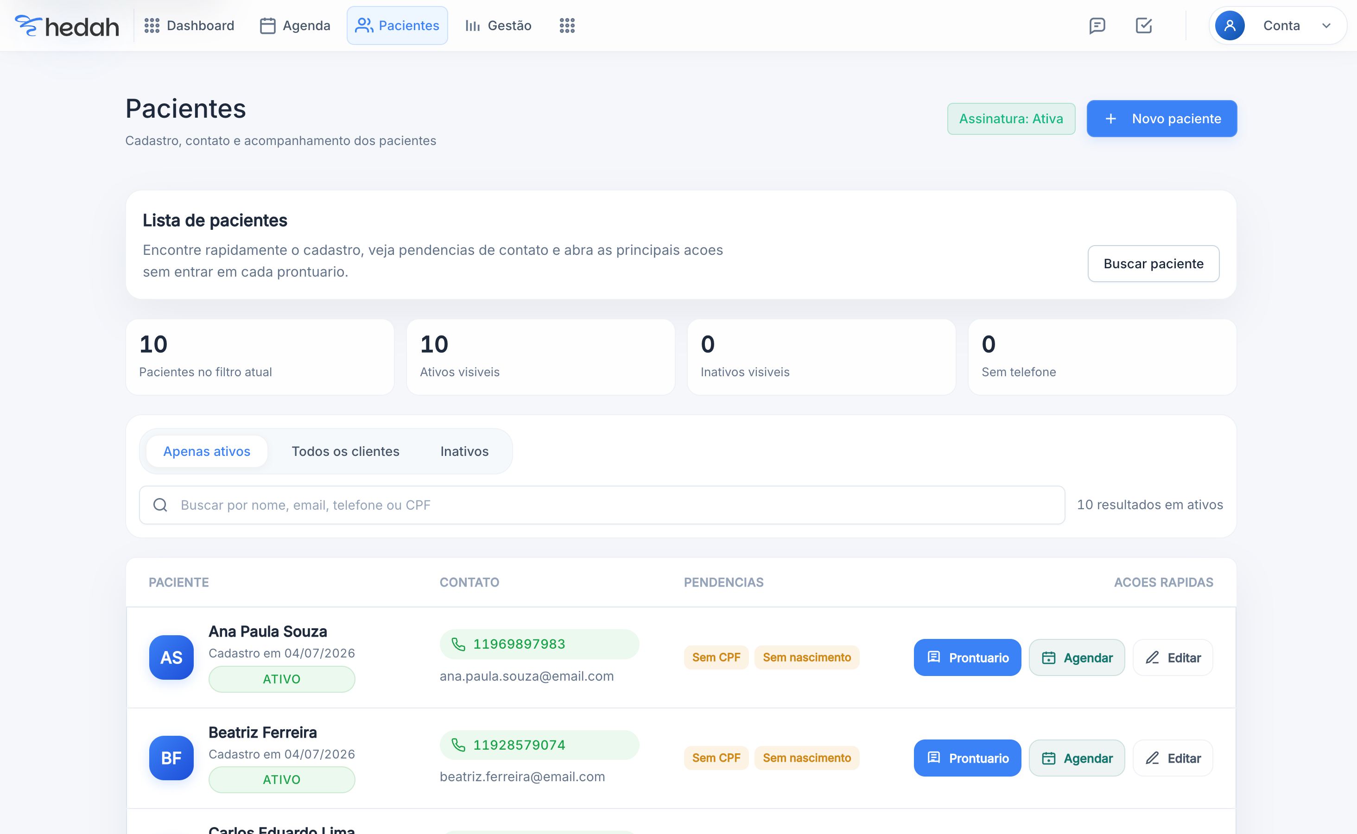This screenshot has height=834, width=1357.
Task: Open the messages chat icon
Action: [1097, 26]
